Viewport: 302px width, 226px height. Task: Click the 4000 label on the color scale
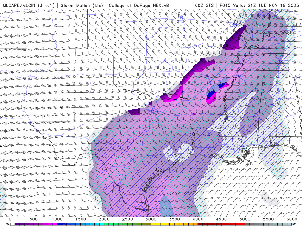pos(198,219)
